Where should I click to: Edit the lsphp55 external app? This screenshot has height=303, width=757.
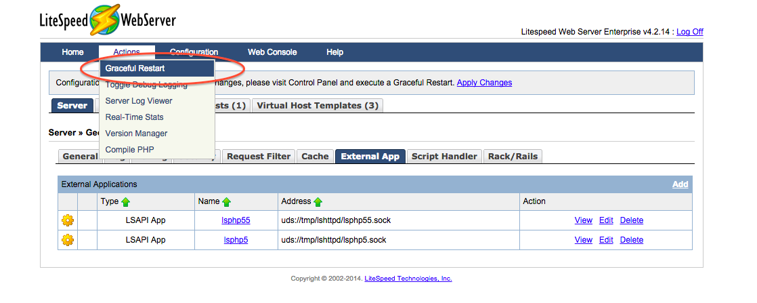tap(606, 220)
